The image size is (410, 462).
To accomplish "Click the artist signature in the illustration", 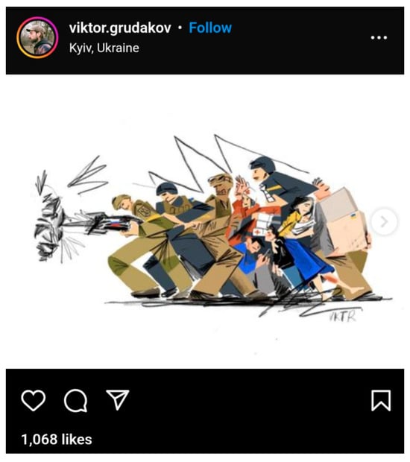I will (x=344, y=315).
